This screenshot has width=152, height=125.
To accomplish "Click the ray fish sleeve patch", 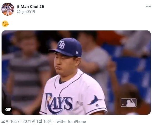I will [x=95, y=100].
